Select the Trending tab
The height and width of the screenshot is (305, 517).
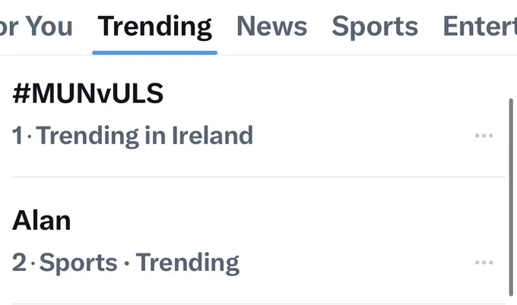[154, 27]
